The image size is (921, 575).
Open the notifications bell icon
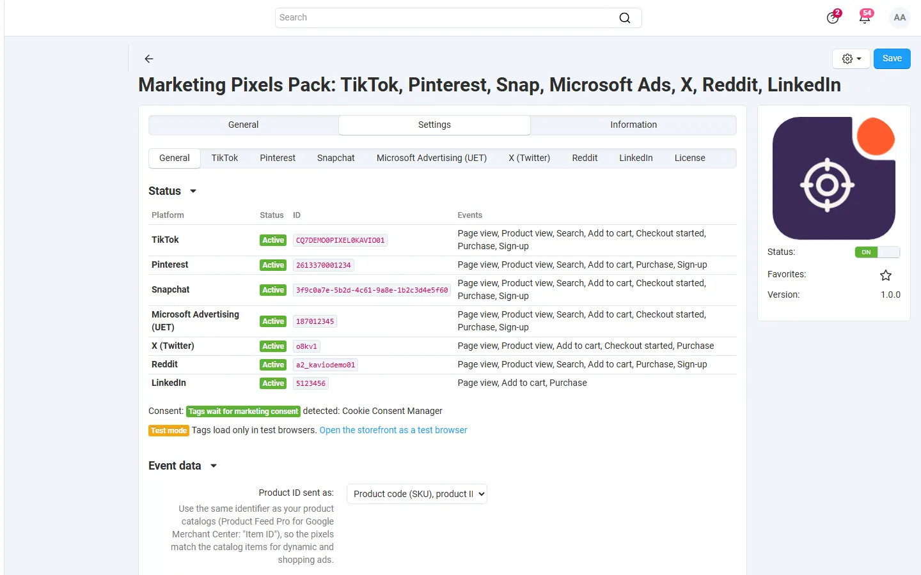[865, 17]
